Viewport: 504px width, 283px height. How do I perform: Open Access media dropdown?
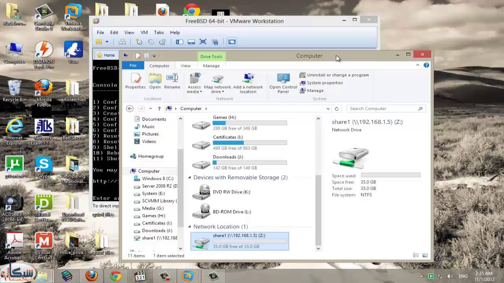194,83
